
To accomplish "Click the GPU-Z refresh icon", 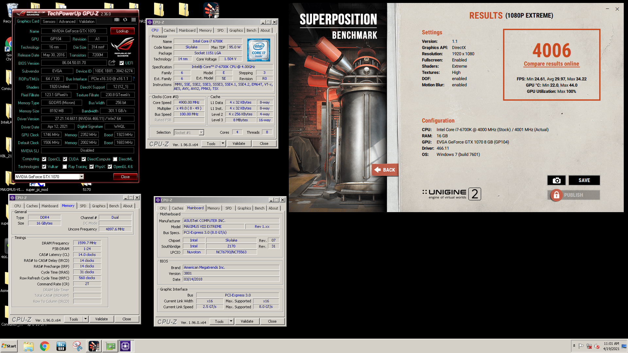I will click(125, 20).
